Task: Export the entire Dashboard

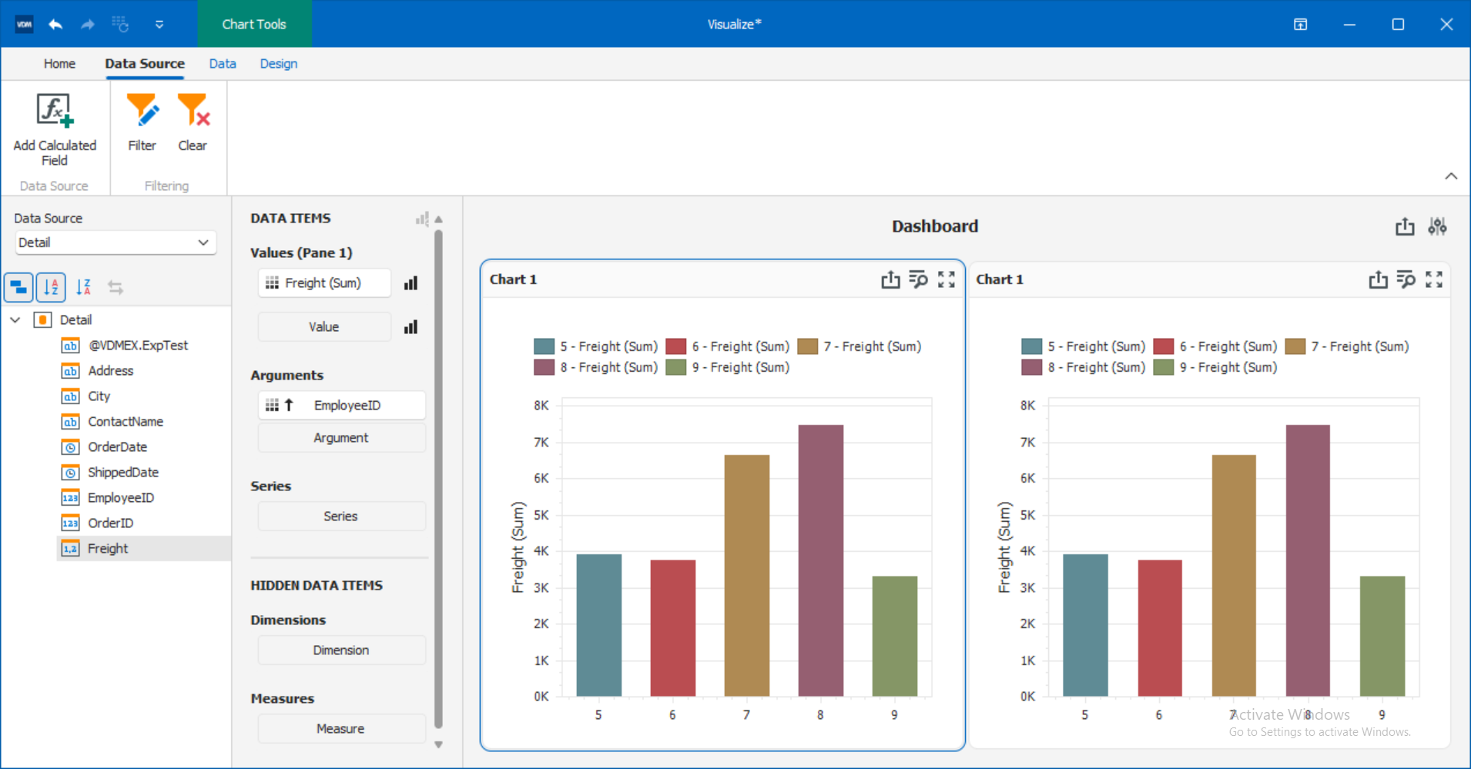Action: tap(1404, 226)
